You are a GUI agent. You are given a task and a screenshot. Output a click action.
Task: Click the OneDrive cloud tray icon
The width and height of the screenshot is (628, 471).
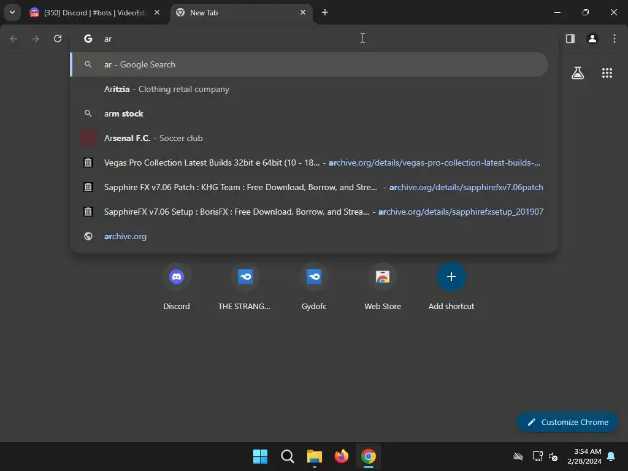click(518, 456)
